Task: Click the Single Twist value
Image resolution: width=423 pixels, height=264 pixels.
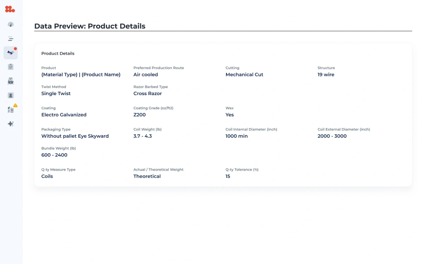Action: coord(56,93)
